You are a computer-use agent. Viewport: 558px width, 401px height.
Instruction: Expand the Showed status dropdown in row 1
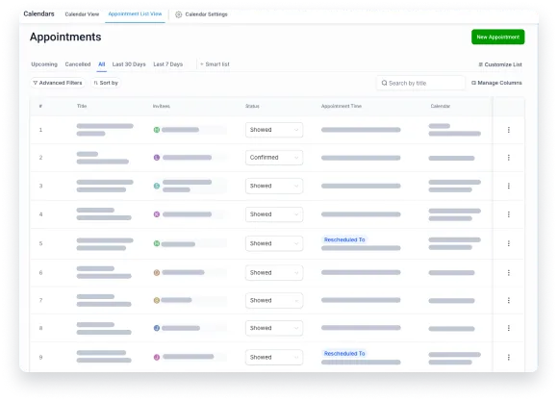coord(274,130)
